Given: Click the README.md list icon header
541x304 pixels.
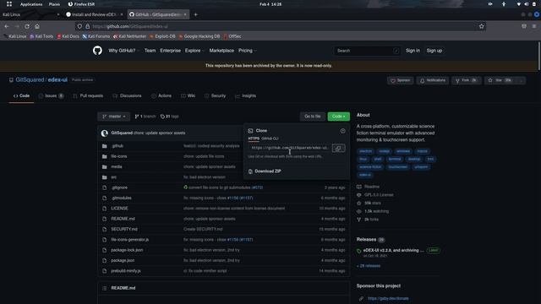Looking at the screenshot, I should pos(105,288).
